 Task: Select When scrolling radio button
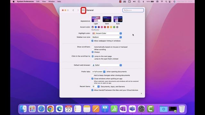pyautogui.click(x=93, y=50)
